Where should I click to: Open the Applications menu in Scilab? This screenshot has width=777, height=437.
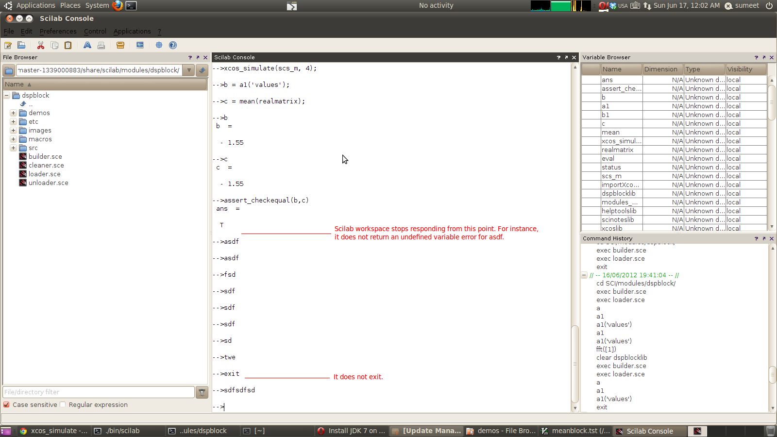pos(132,31)
